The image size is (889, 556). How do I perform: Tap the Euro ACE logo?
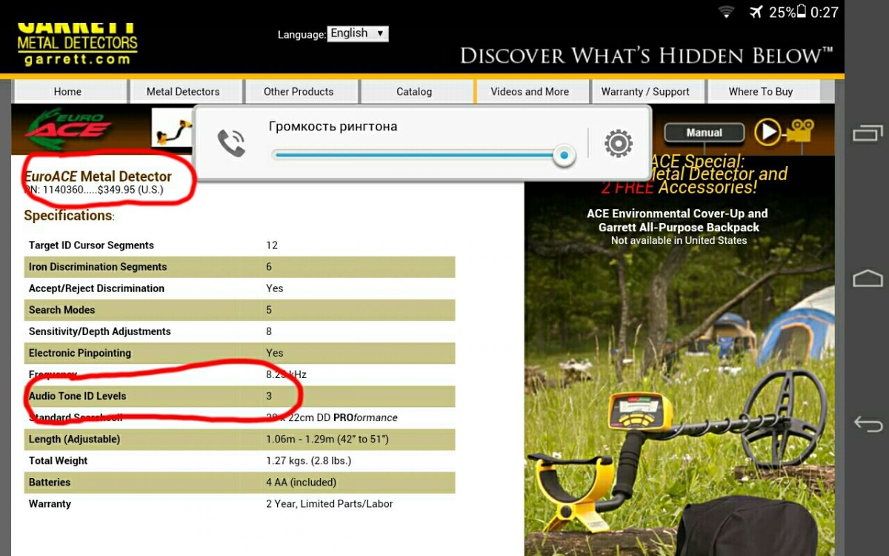tap(69, 130)
